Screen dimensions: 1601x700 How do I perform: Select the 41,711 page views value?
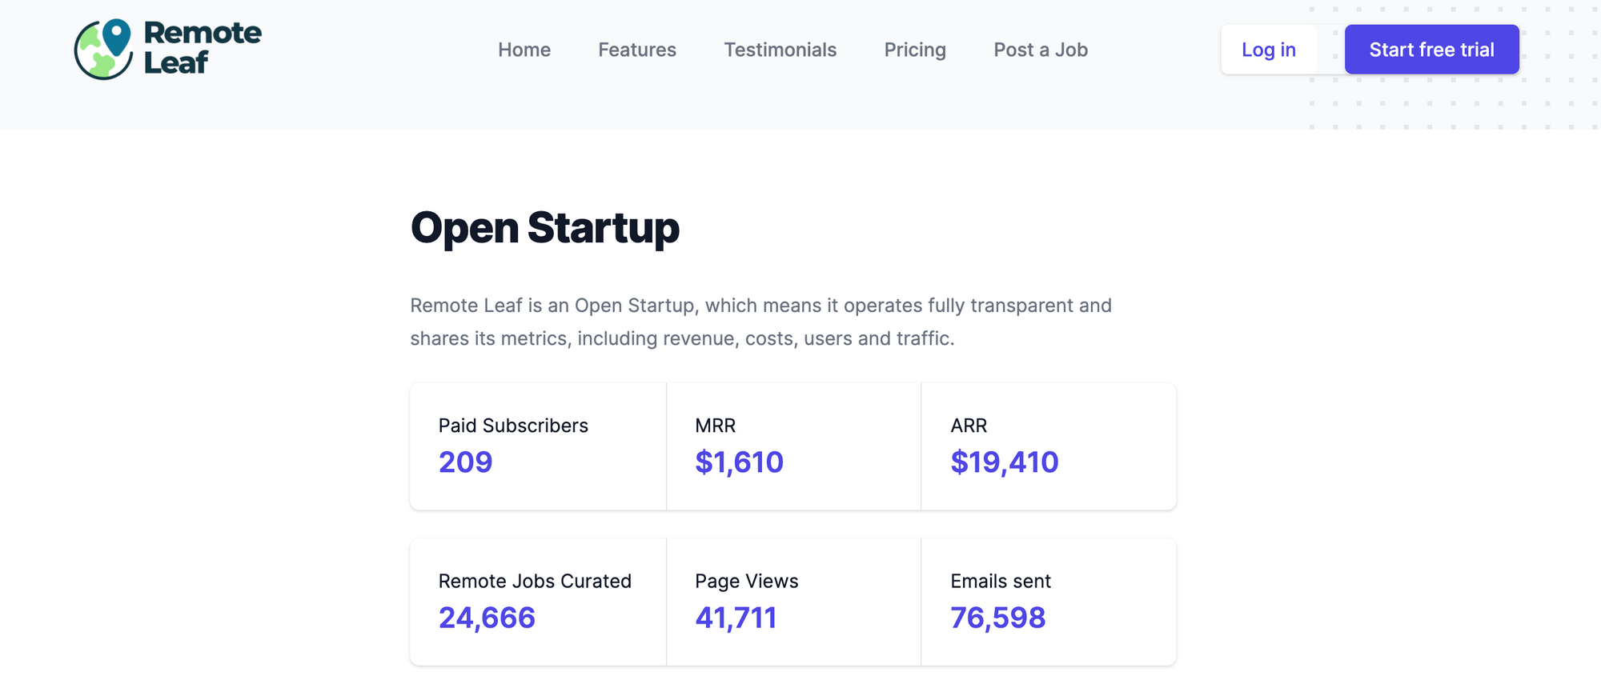(736, 618)
